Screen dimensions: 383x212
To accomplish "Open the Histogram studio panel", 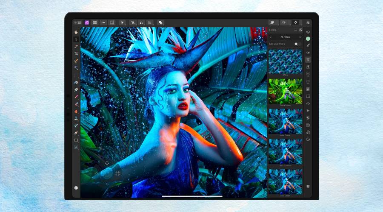I will point(308,89).
